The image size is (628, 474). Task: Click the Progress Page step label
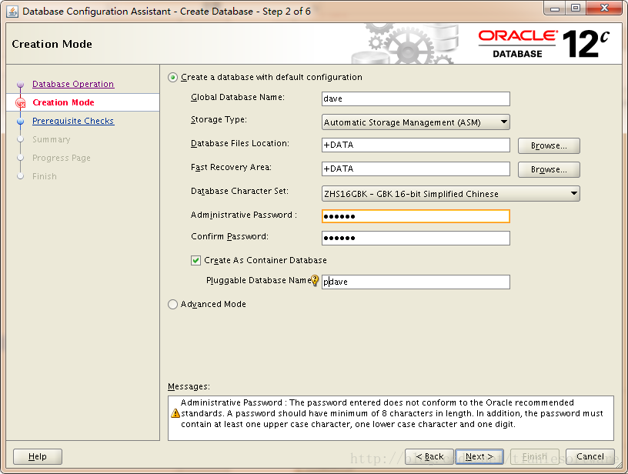[62, 158]
